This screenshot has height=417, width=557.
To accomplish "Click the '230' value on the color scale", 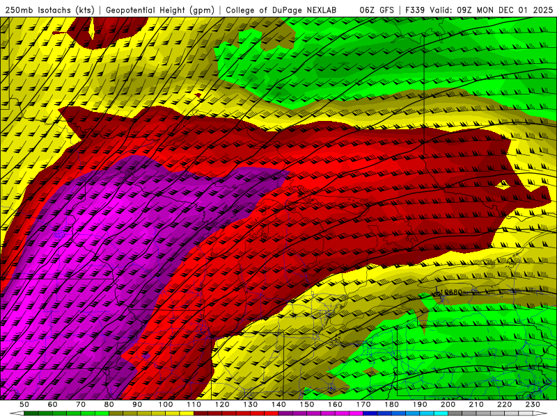I will pos(533,404).
